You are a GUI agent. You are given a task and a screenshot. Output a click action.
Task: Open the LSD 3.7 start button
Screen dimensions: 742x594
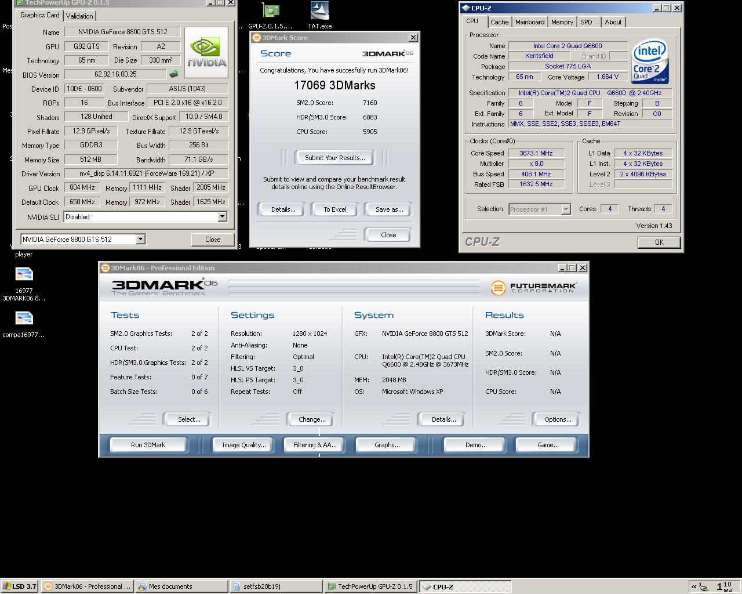pyautogui.click(x=20, y=586)
